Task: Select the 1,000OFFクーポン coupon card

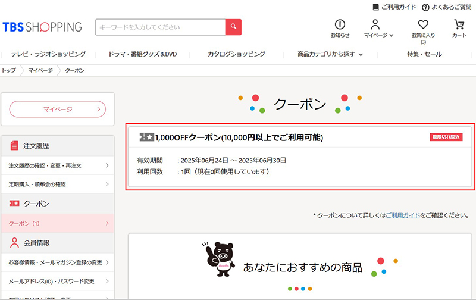Action: pos(301,158)
